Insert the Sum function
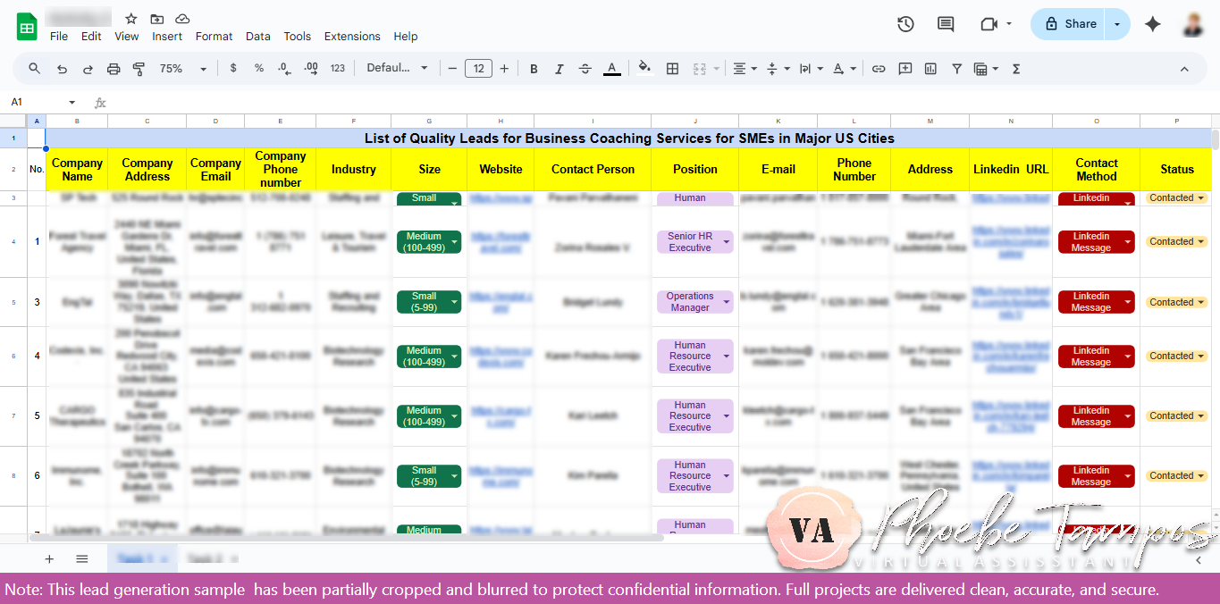This screenshot has width=1220, height=604. click(1015, 68)
